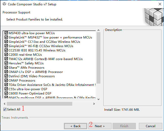The image size is (164, 131).
Task: Click the horizontal scrollbar thumb
Action: [40, 104]
